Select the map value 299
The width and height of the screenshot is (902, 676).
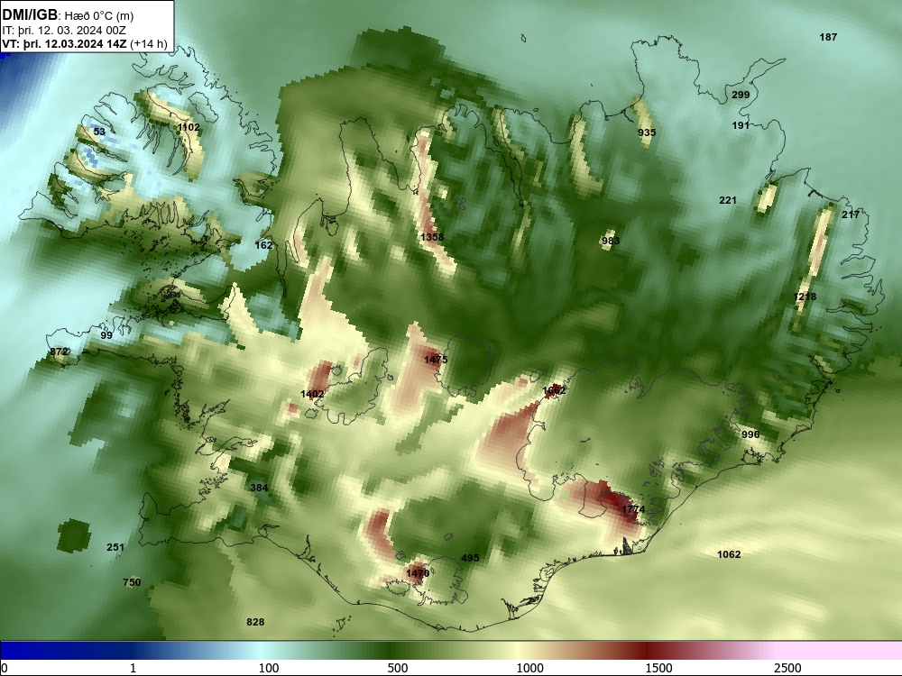click(741, 95)
